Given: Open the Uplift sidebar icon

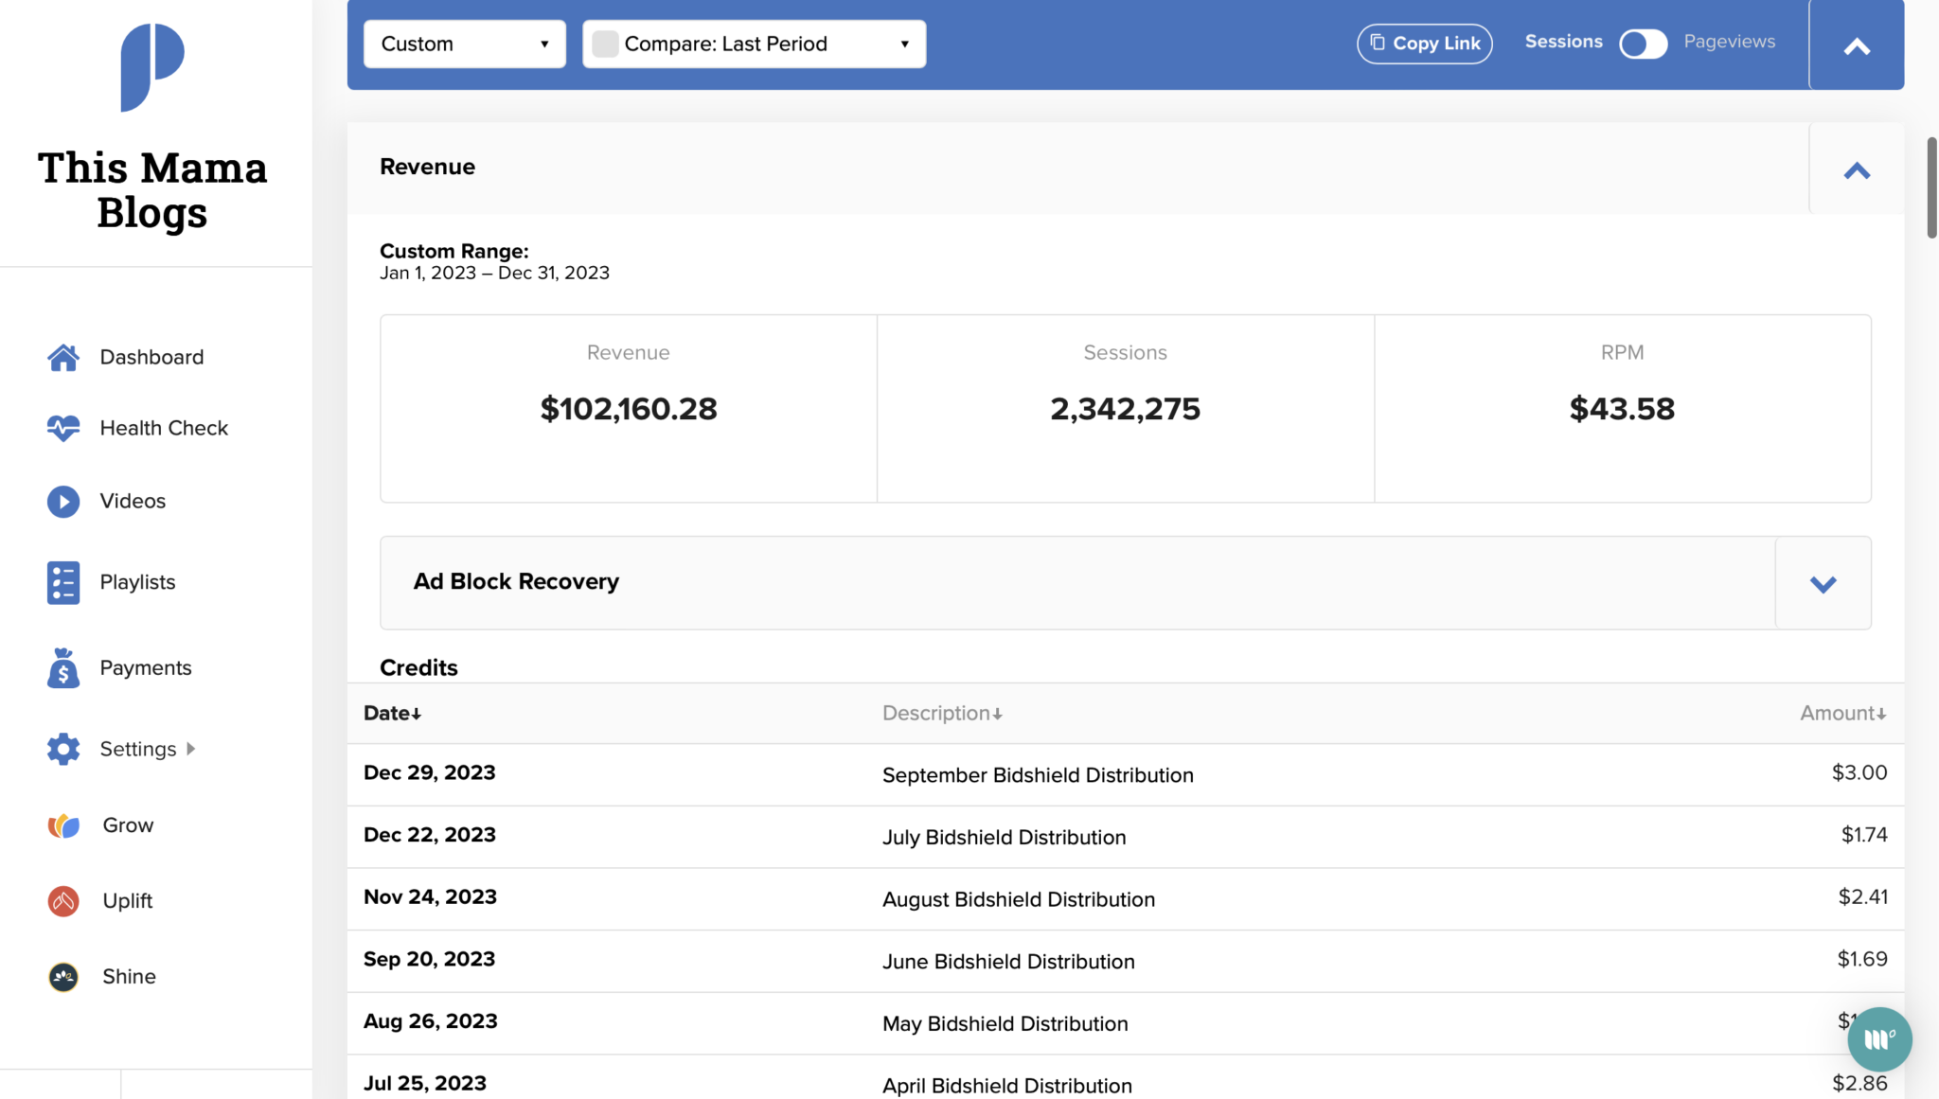Looking at the screenshot, I should coord(63,900).
